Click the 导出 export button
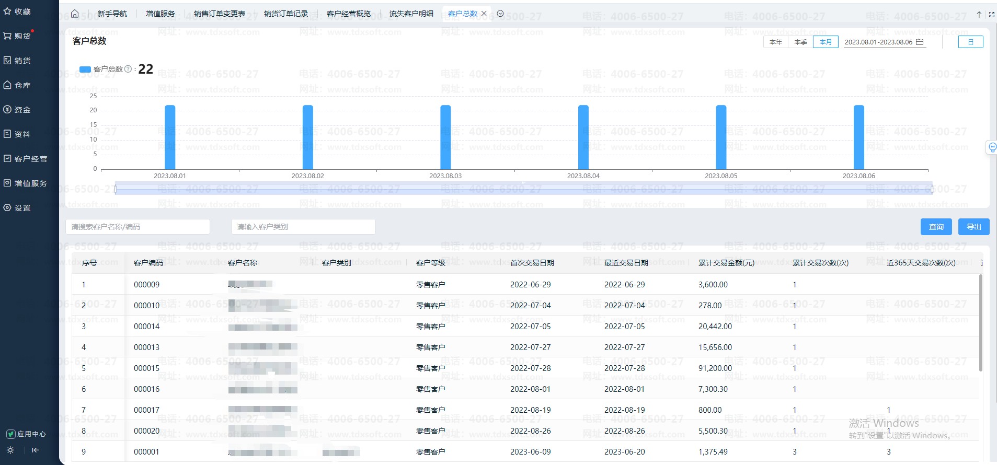This screenshot has width=997, height=465. click(973, 227)
